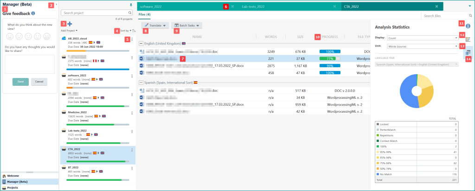
Task: Click the blue plus Add Project icon
Action: (70, 24)
